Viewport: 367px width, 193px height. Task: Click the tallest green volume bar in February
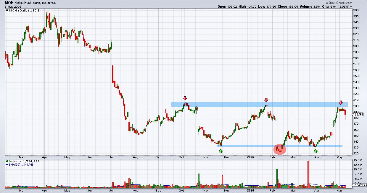pyautogui.click(x=277, y=179)
